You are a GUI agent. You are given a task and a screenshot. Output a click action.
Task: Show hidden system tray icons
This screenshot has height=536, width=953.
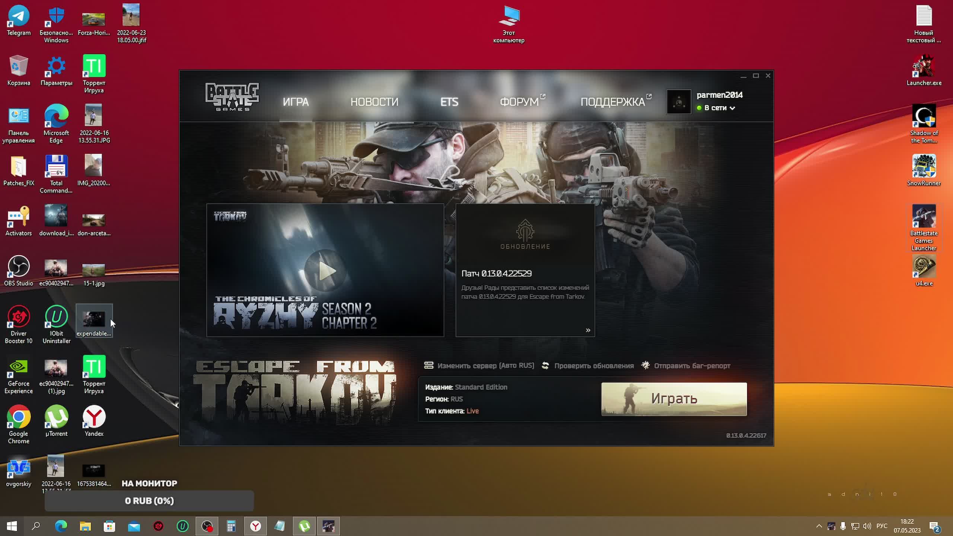(819, 526)
